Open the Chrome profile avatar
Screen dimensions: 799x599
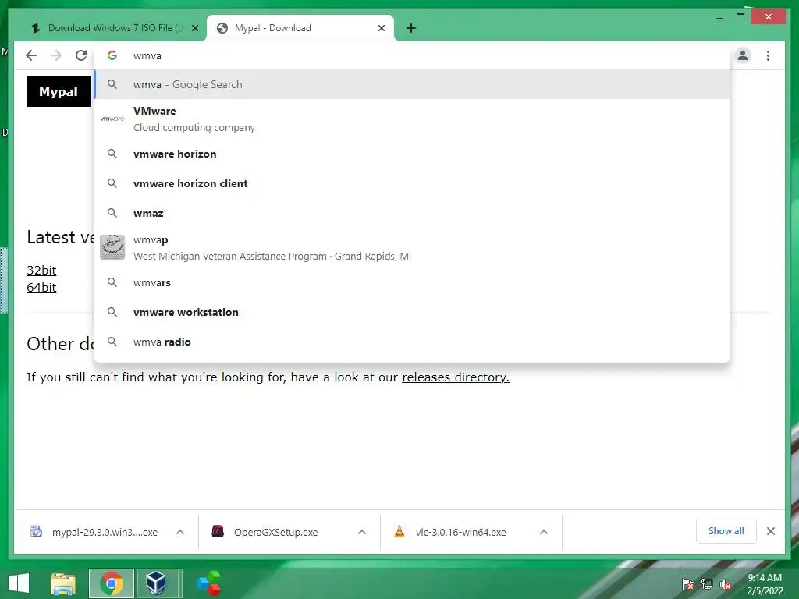pos(743,55)
